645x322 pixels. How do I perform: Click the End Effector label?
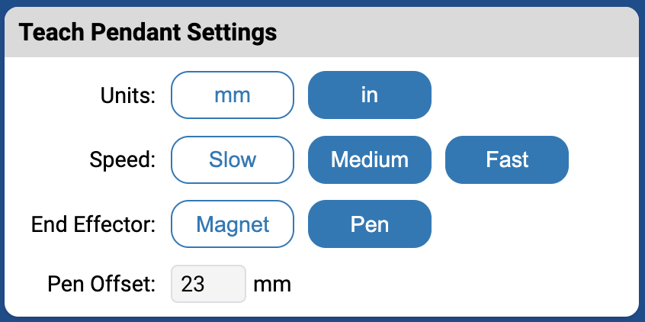pos(94,225)
